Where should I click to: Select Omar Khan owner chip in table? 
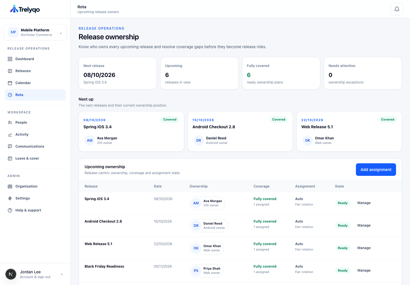point(207,248)
